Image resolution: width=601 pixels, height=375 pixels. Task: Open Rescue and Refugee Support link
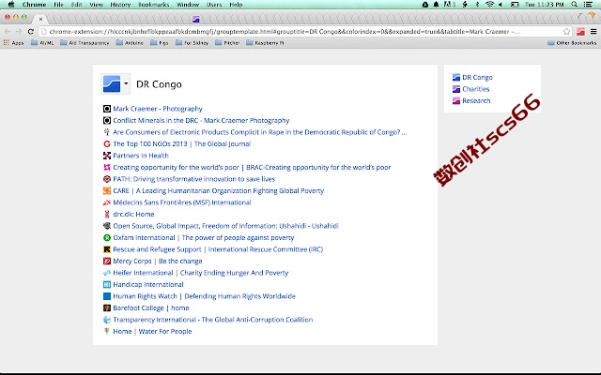coord(218,249)
